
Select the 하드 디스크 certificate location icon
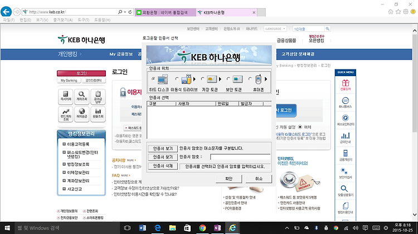point(163,79)
